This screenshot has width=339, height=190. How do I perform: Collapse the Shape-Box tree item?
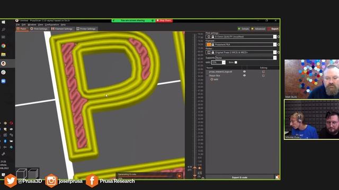[208, 76]
